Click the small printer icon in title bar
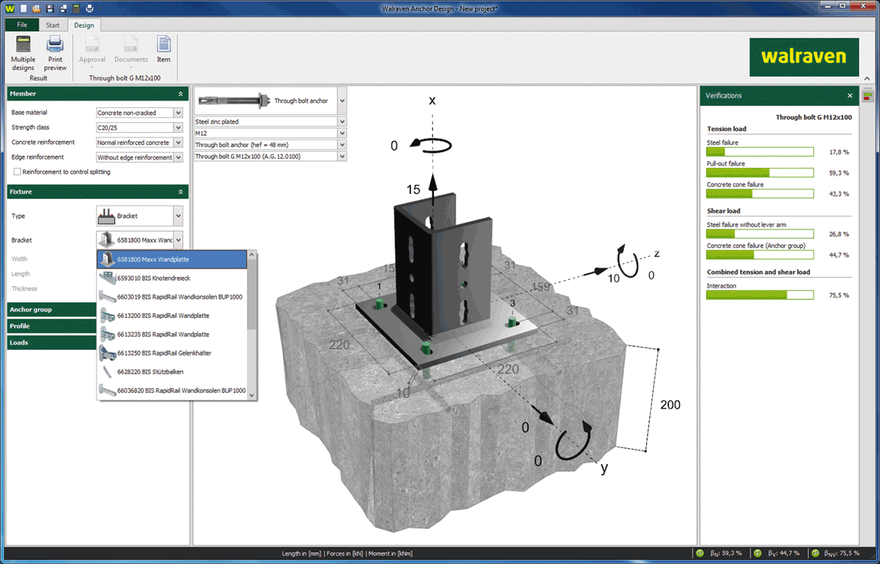Viewport: 880px width, 564px height. [89, 8]
